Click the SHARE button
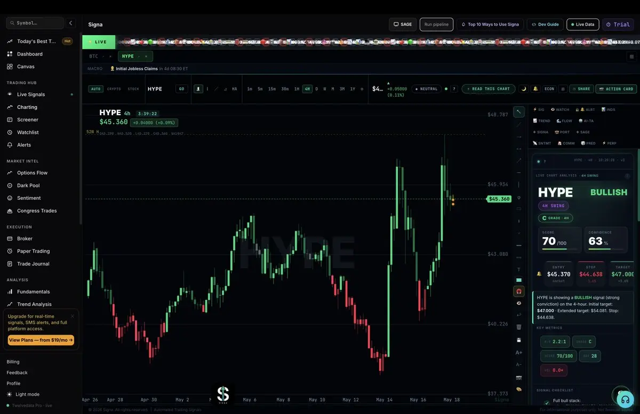Viewport: 640px width, 414px height. pyautogui.click(x=581, y=89)
